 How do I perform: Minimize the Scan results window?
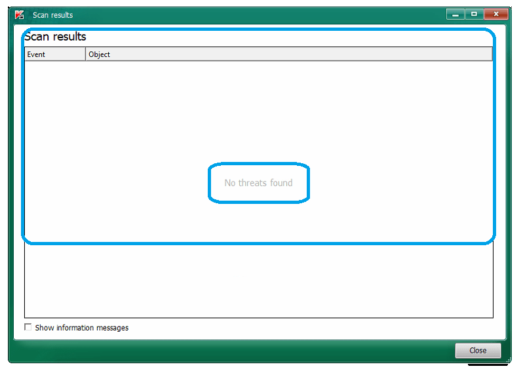pos(455,14)
